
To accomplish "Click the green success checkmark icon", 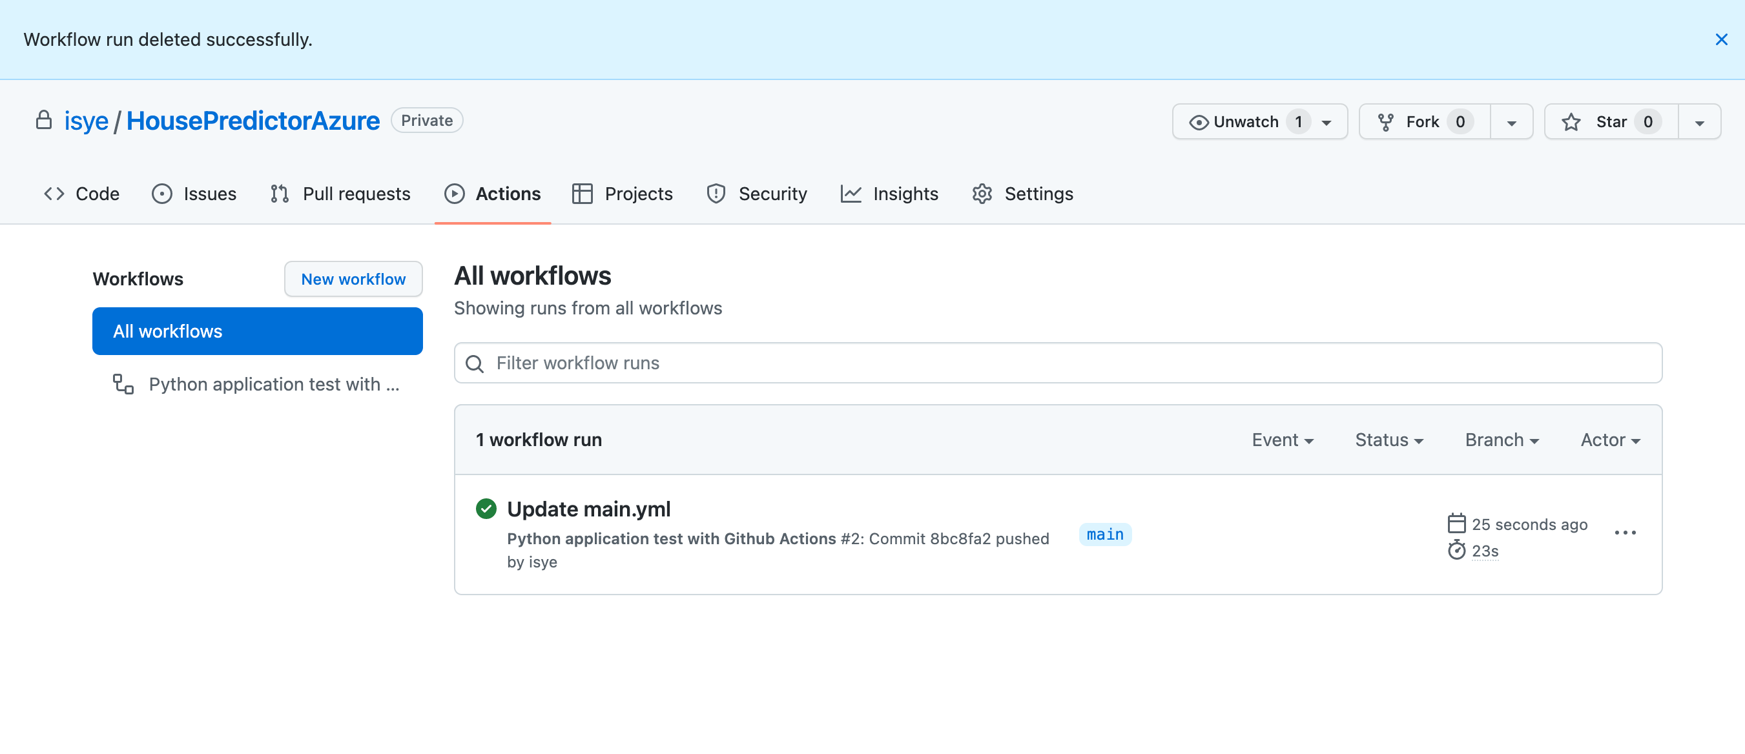I will click(486, 508).
